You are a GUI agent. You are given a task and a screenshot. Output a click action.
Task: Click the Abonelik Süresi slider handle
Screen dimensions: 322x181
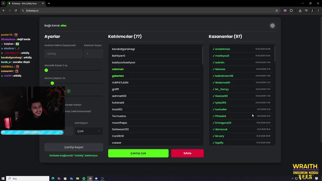(46, 70)
